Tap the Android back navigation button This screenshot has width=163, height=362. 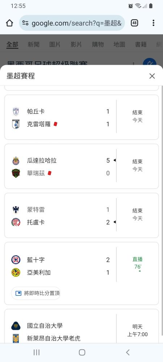coord(128,352)
